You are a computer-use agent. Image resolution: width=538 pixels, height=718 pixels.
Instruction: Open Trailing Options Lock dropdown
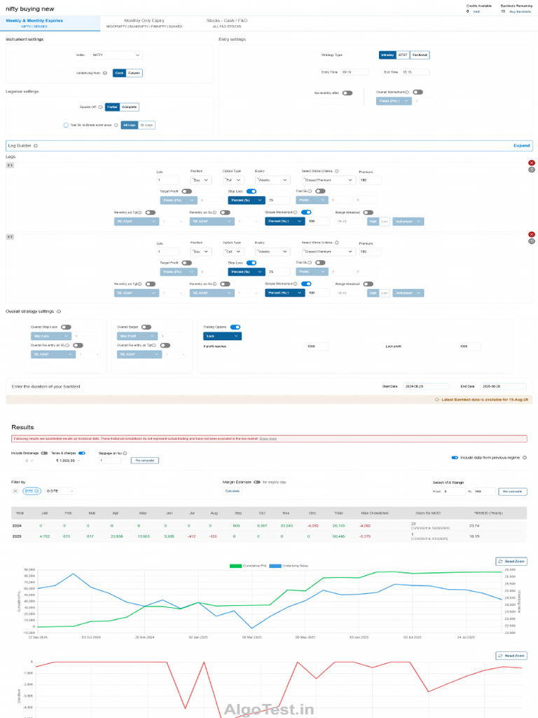click(222, 336)
